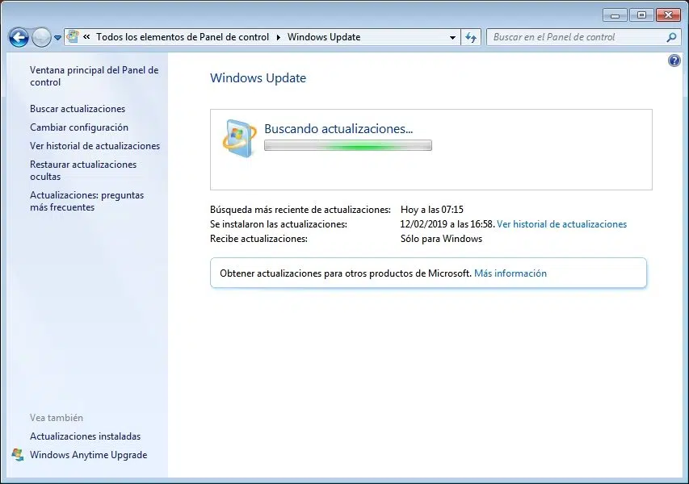Click the 'Hoy a las 07:15' value

[x=432, y=209]
